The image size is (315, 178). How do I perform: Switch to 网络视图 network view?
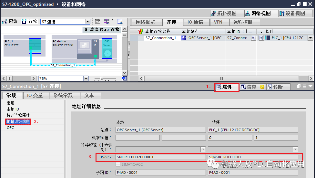[261, 14]
